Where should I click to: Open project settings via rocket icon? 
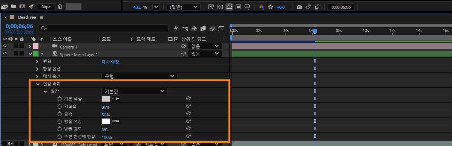tap(31, 6)
